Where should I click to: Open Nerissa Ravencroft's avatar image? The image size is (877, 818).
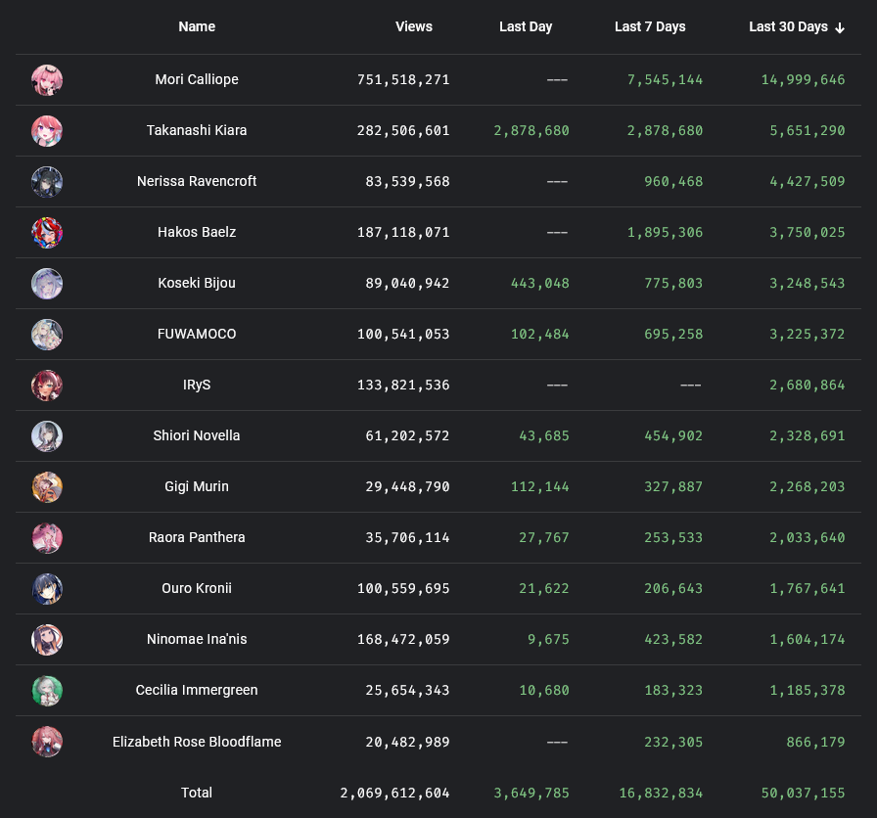click(x=47, y=182)
